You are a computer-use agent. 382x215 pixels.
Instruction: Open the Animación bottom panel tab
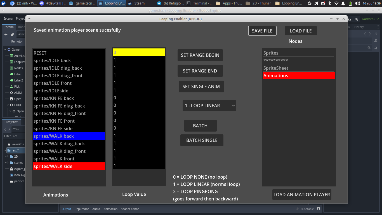(x=110, y=209)
